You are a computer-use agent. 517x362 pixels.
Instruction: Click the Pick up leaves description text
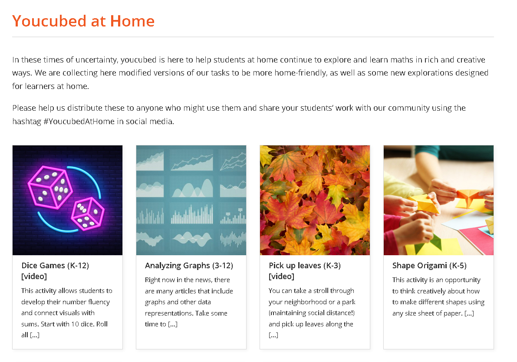312,307
